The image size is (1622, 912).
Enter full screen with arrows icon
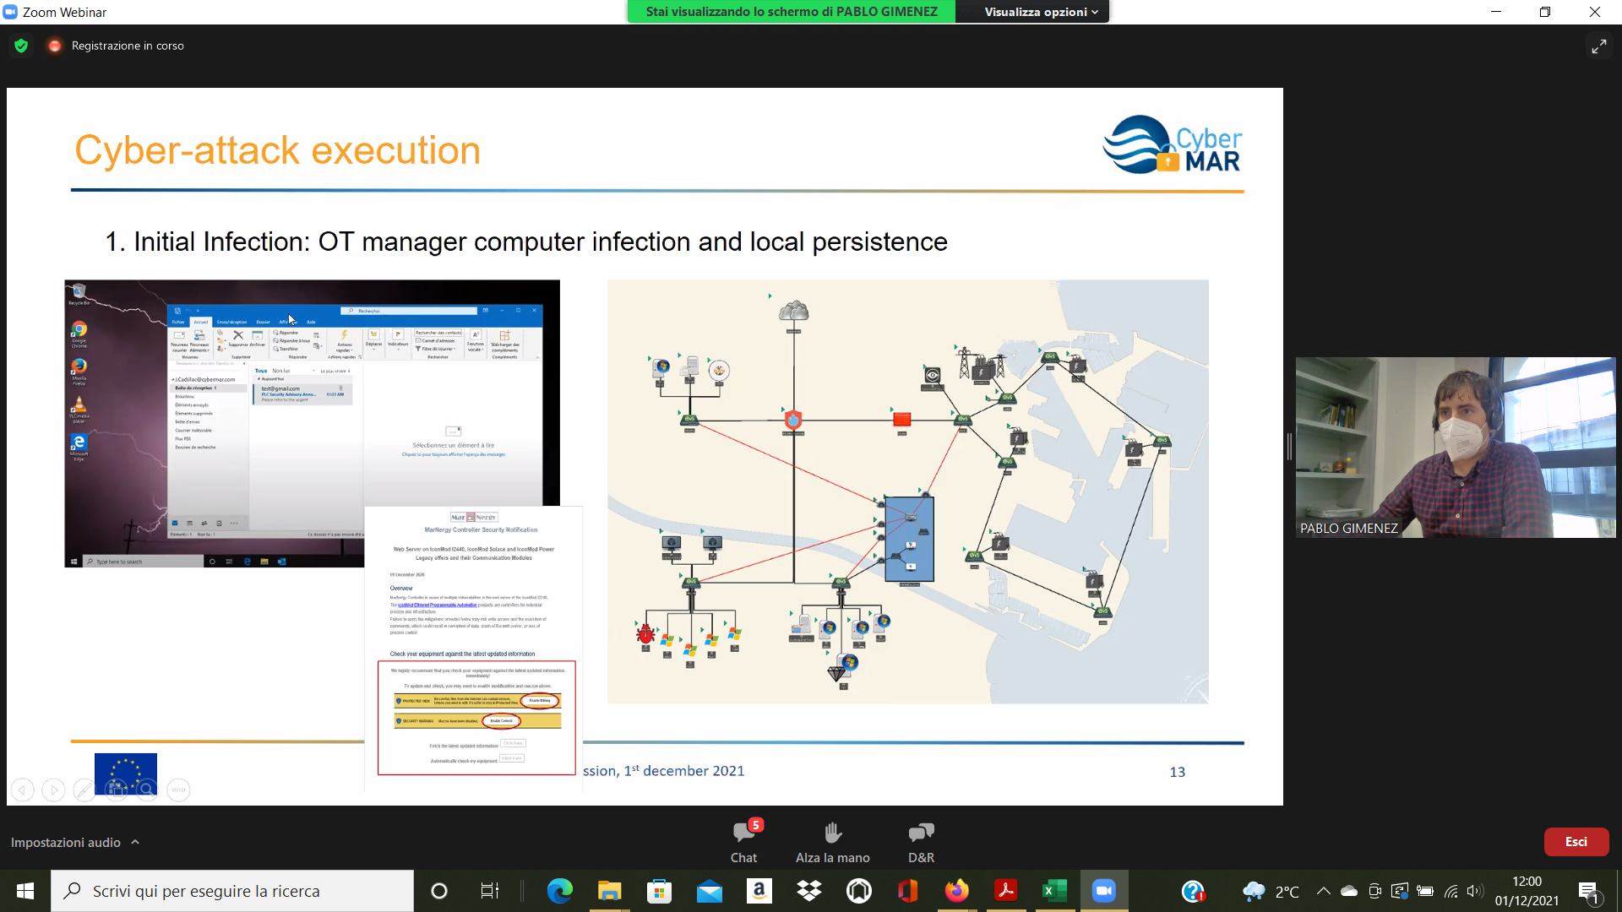tap(1598, 46)
